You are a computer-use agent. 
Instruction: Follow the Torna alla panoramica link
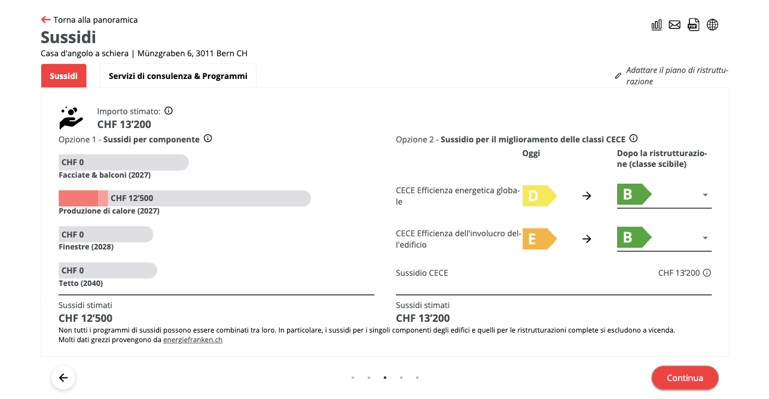click(x=90, y=20)
